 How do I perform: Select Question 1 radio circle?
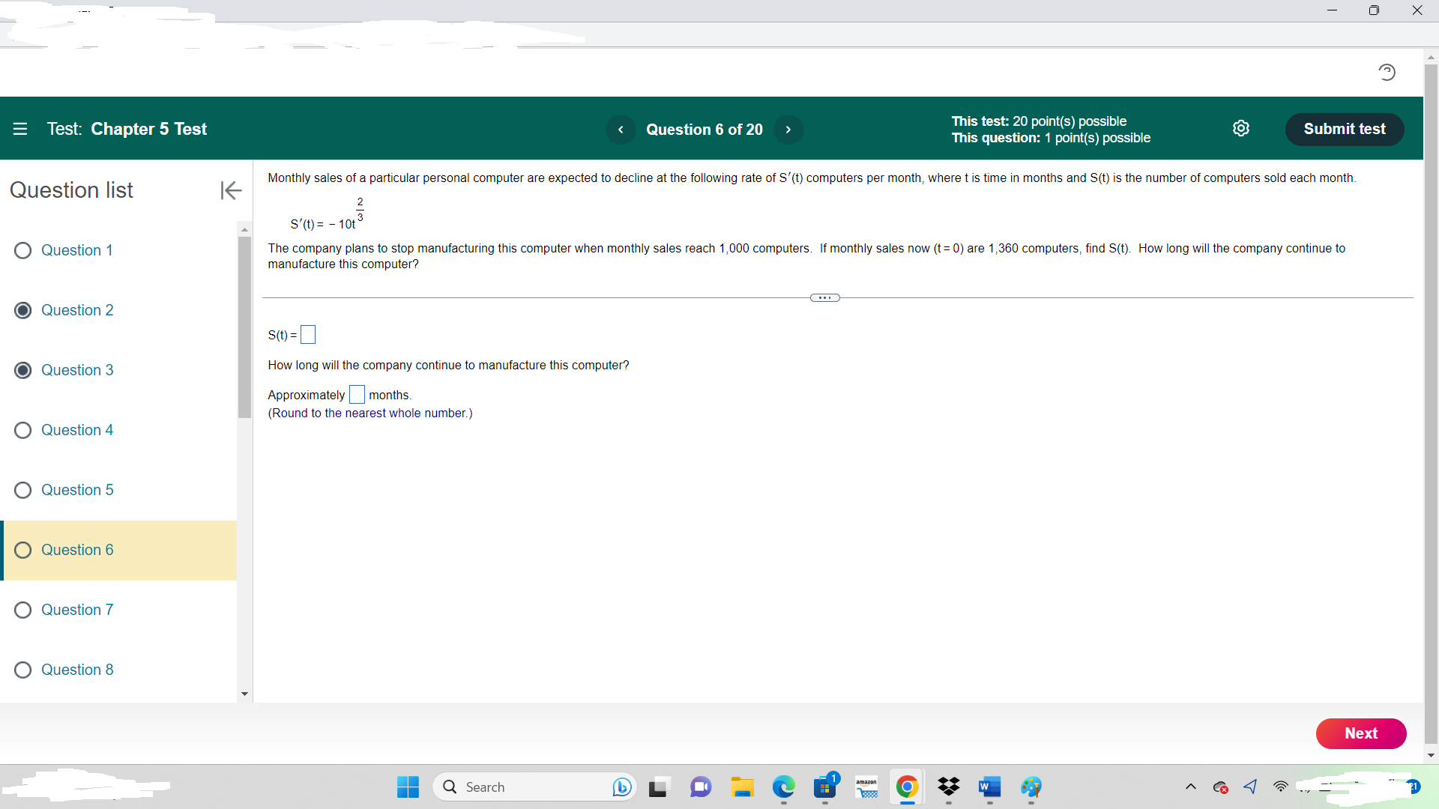click(x=22, y=250)
